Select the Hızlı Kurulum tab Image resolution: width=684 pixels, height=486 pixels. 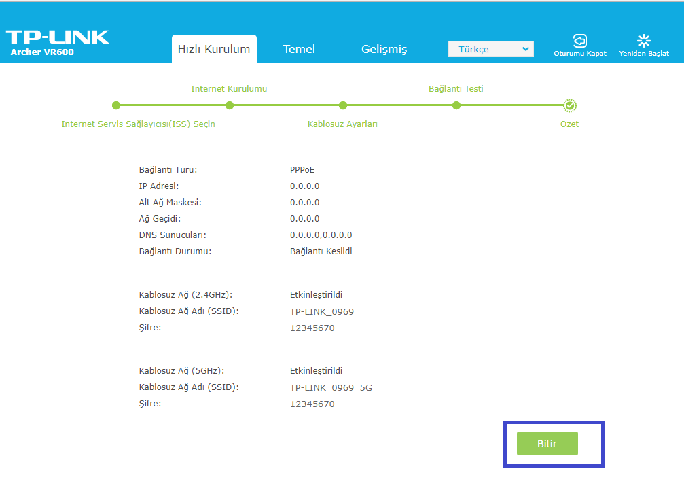(x=214, y=48)
